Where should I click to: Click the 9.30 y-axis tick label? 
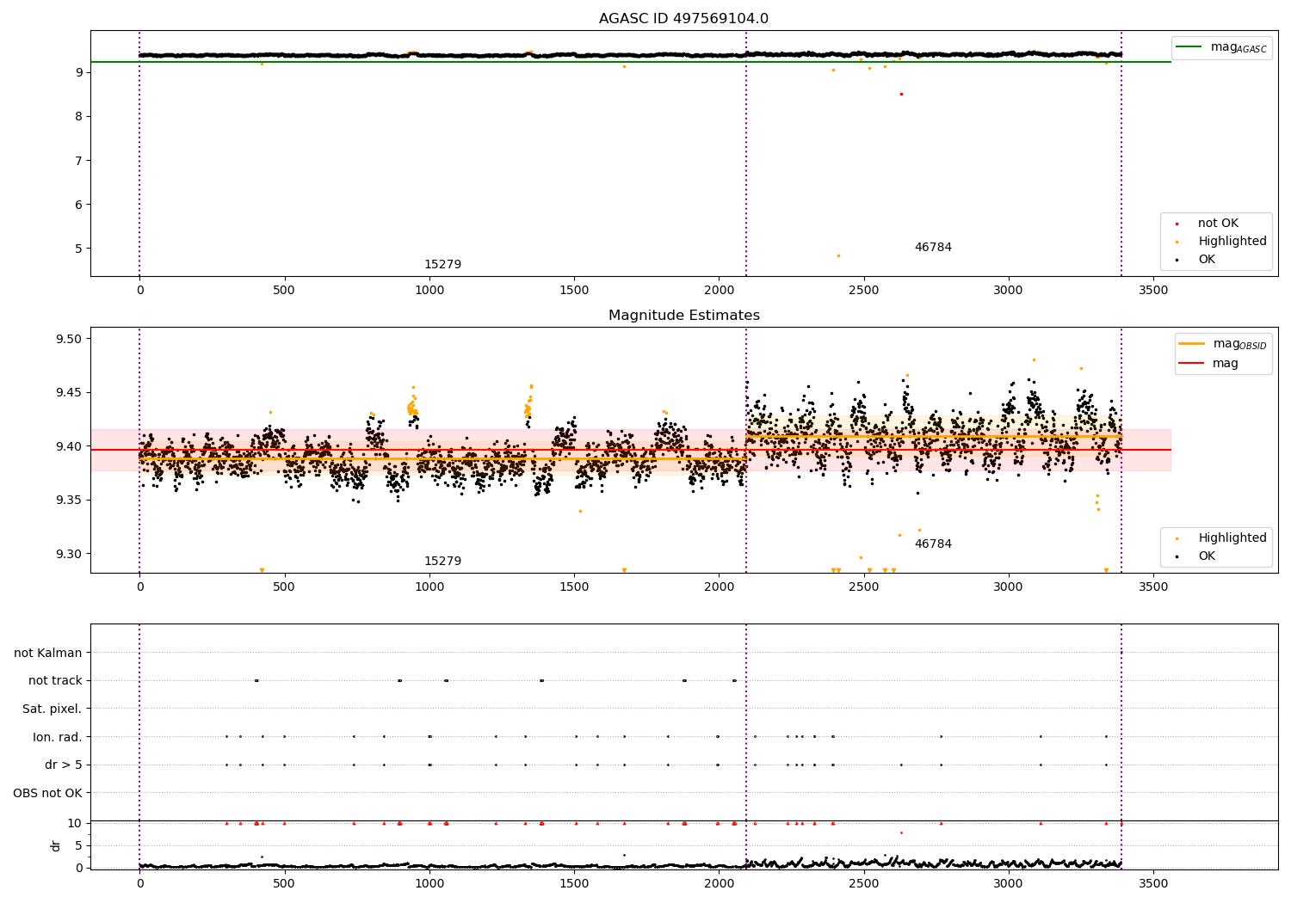click(x=67, y=554)
